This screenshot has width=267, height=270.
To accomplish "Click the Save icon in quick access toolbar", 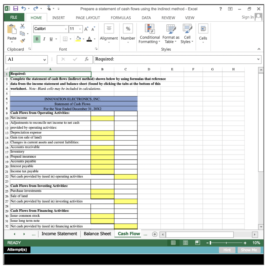I will (16, 8).
